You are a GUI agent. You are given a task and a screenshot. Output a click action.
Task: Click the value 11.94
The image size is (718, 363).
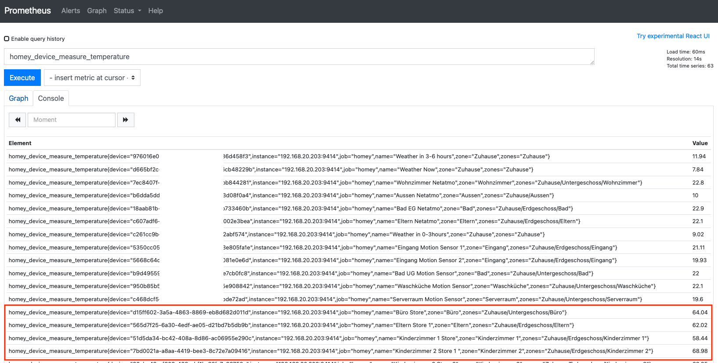coord(699,156)
